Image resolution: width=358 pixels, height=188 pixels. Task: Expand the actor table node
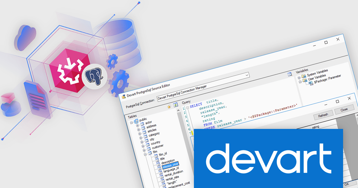137,125
